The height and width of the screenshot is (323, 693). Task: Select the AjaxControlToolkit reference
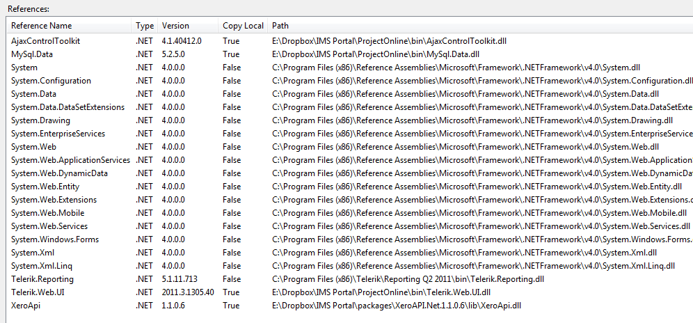pos(46,41)
